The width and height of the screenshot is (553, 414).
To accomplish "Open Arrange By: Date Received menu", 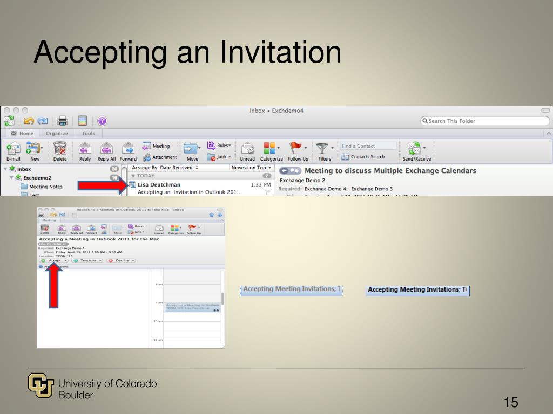I will click(x=165, y=168).
